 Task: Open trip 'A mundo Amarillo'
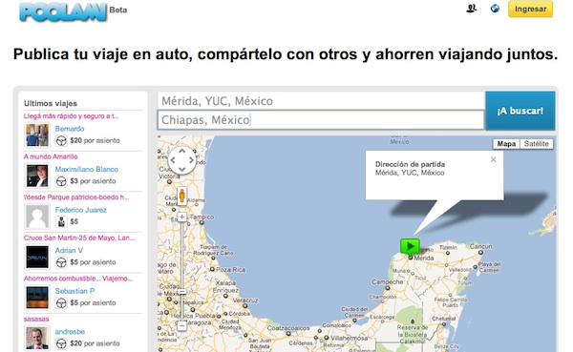[51, 156]
